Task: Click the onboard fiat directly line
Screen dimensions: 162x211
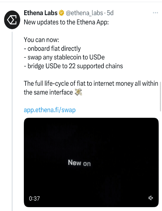Action: coord(52,49)
